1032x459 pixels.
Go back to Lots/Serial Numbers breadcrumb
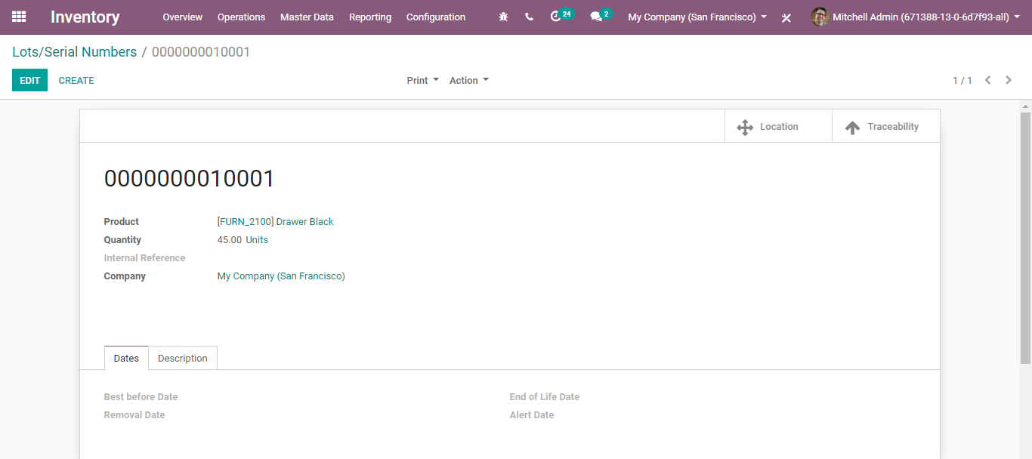[x=75, y=52]
